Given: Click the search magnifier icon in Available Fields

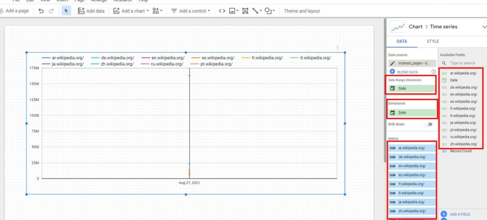Looking at the screenshot, I should (x=444, y=63).
